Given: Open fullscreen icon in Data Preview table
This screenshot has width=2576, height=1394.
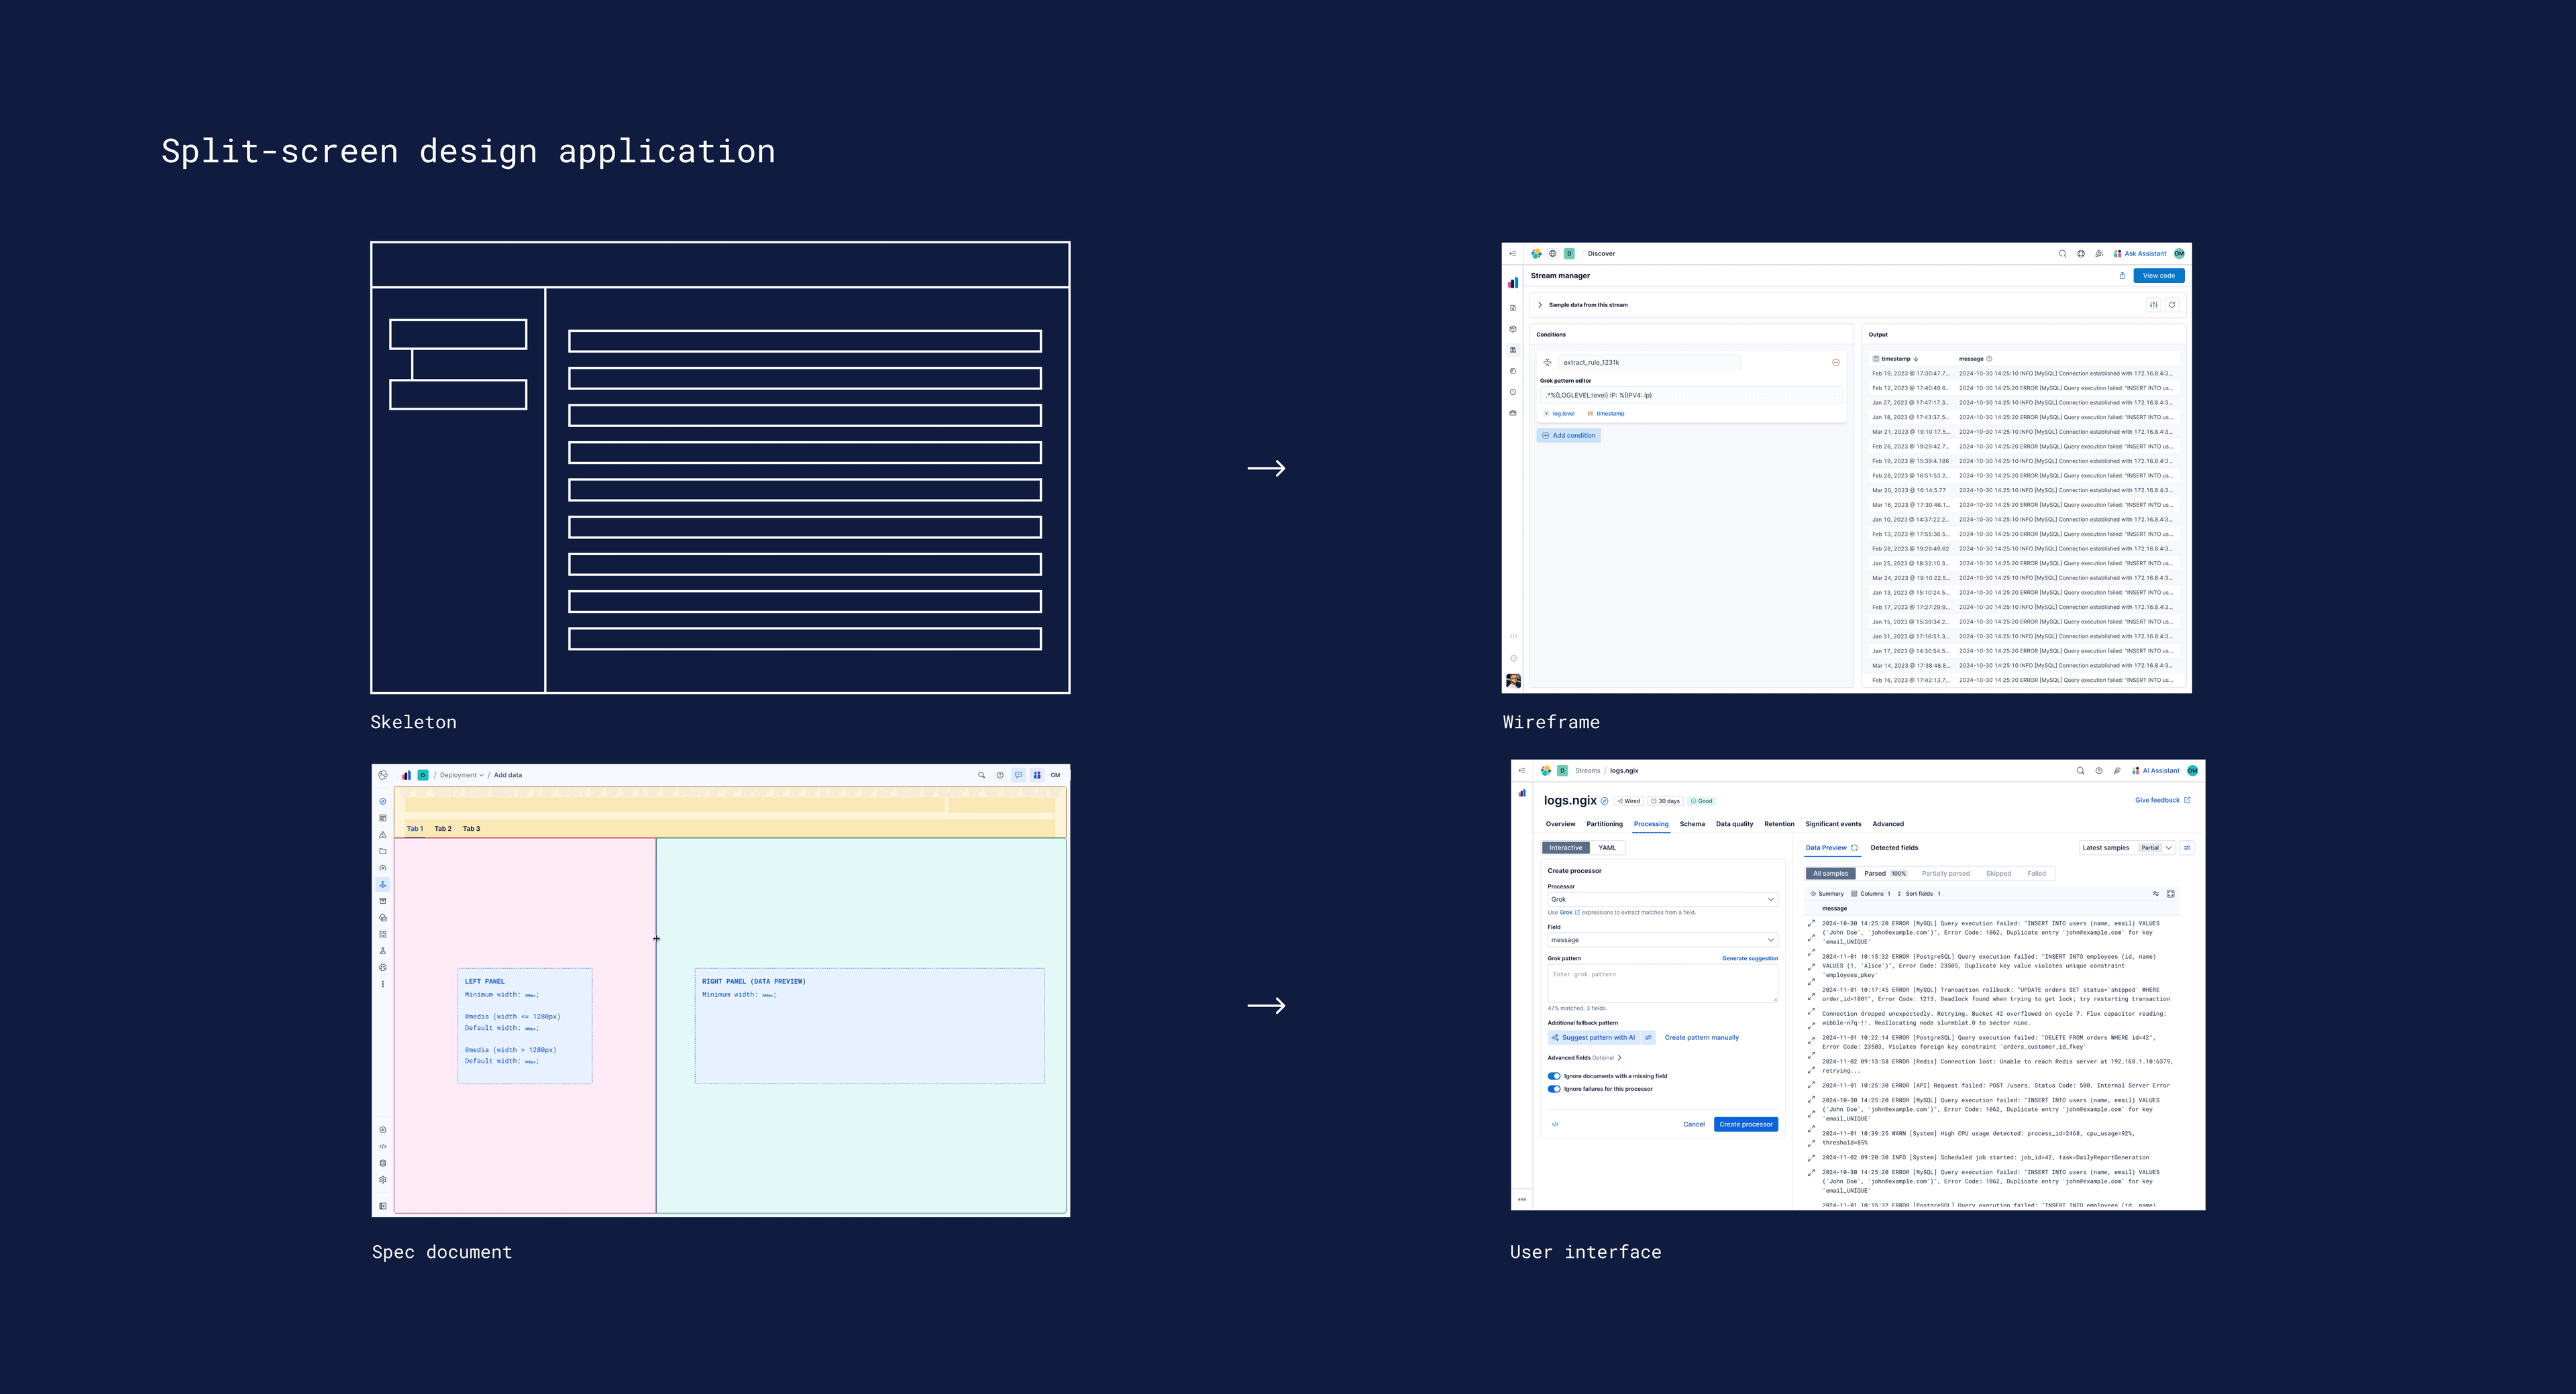Looking at the screenshot, I should pyautogui.click(x=2170, y=893).
